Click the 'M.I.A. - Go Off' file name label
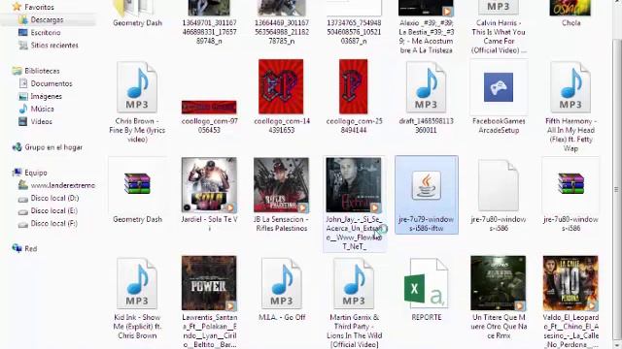 click(282, 317)
